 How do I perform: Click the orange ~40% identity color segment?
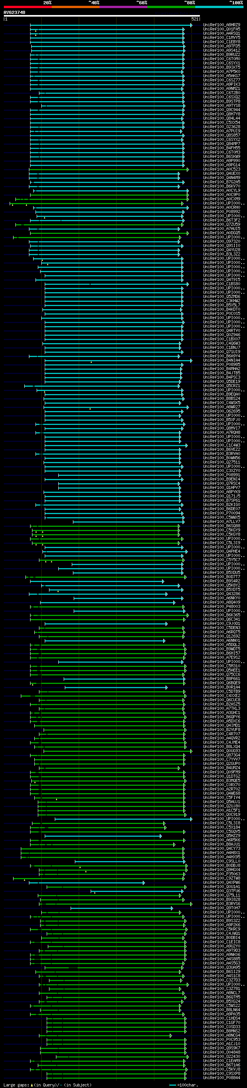pos(76,7)
